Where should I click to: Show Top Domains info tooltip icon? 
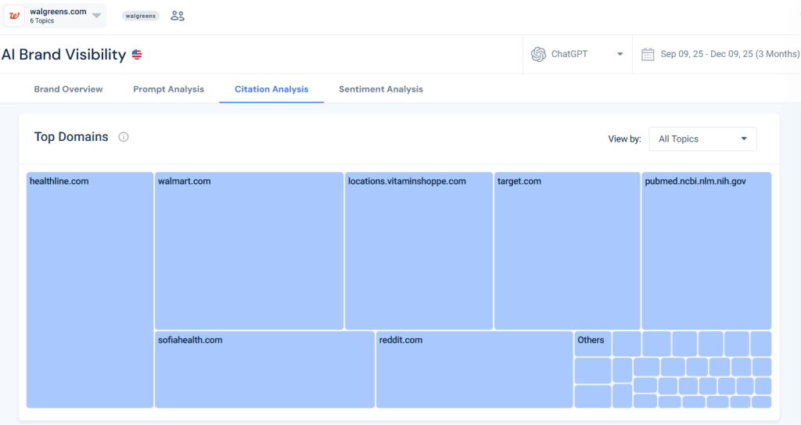[124, 137]
